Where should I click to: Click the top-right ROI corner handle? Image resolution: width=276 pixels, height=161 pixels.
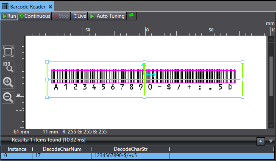coord(243,62)
